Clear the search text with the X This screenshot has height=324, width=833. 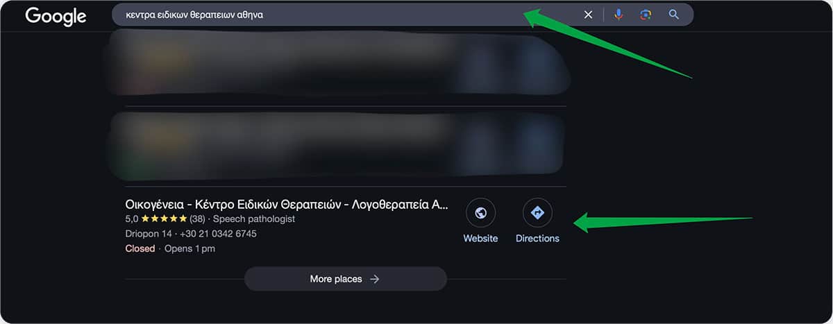pos(588,15)
